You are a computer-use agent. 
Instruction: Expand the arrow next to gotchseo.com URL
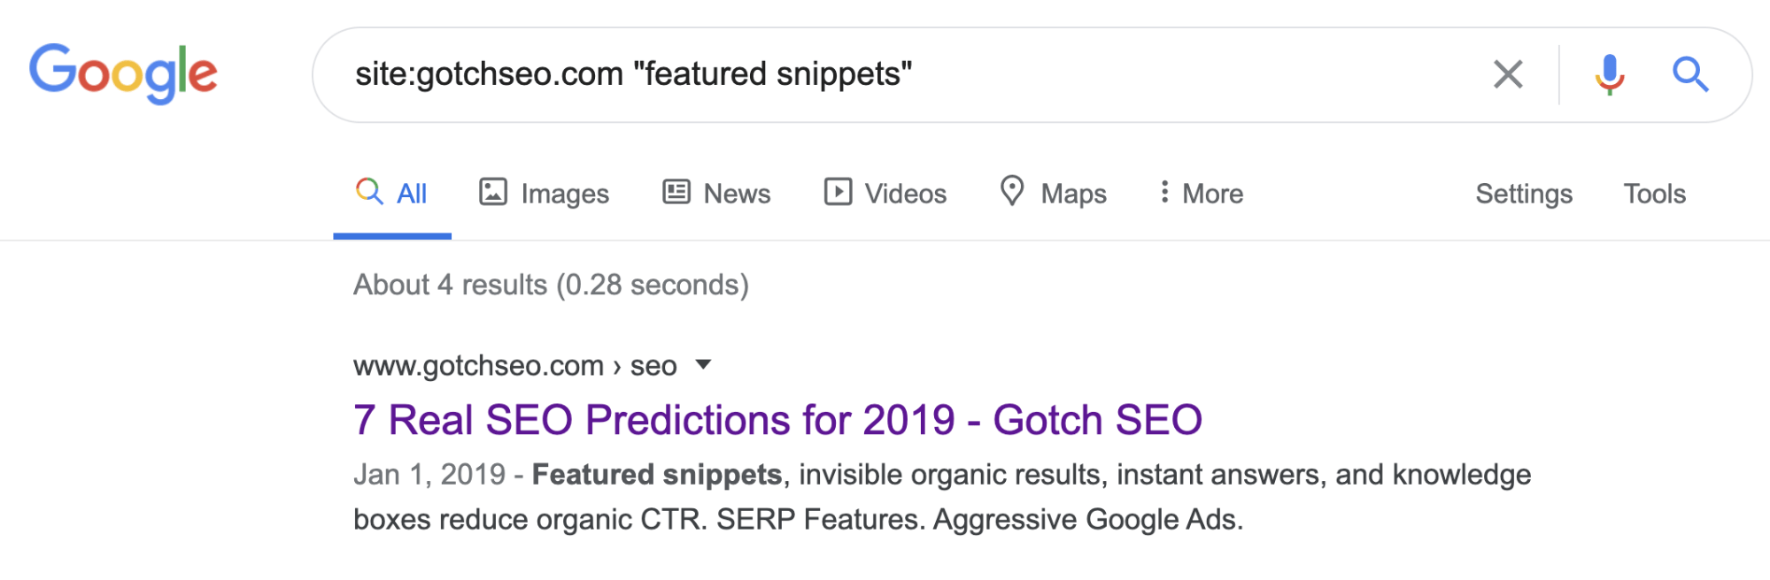(704, 364)
